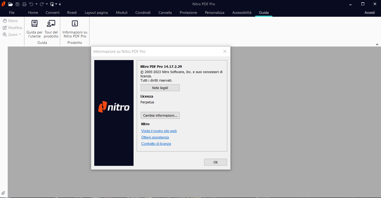Viewport: 381px width, 198px height.
Task: Maximize the Nitro PDF Pro window
Action: (363, 4)
